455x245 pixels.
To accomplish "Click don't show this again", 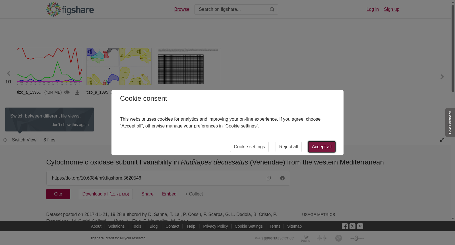I will [x=70, y=125].
